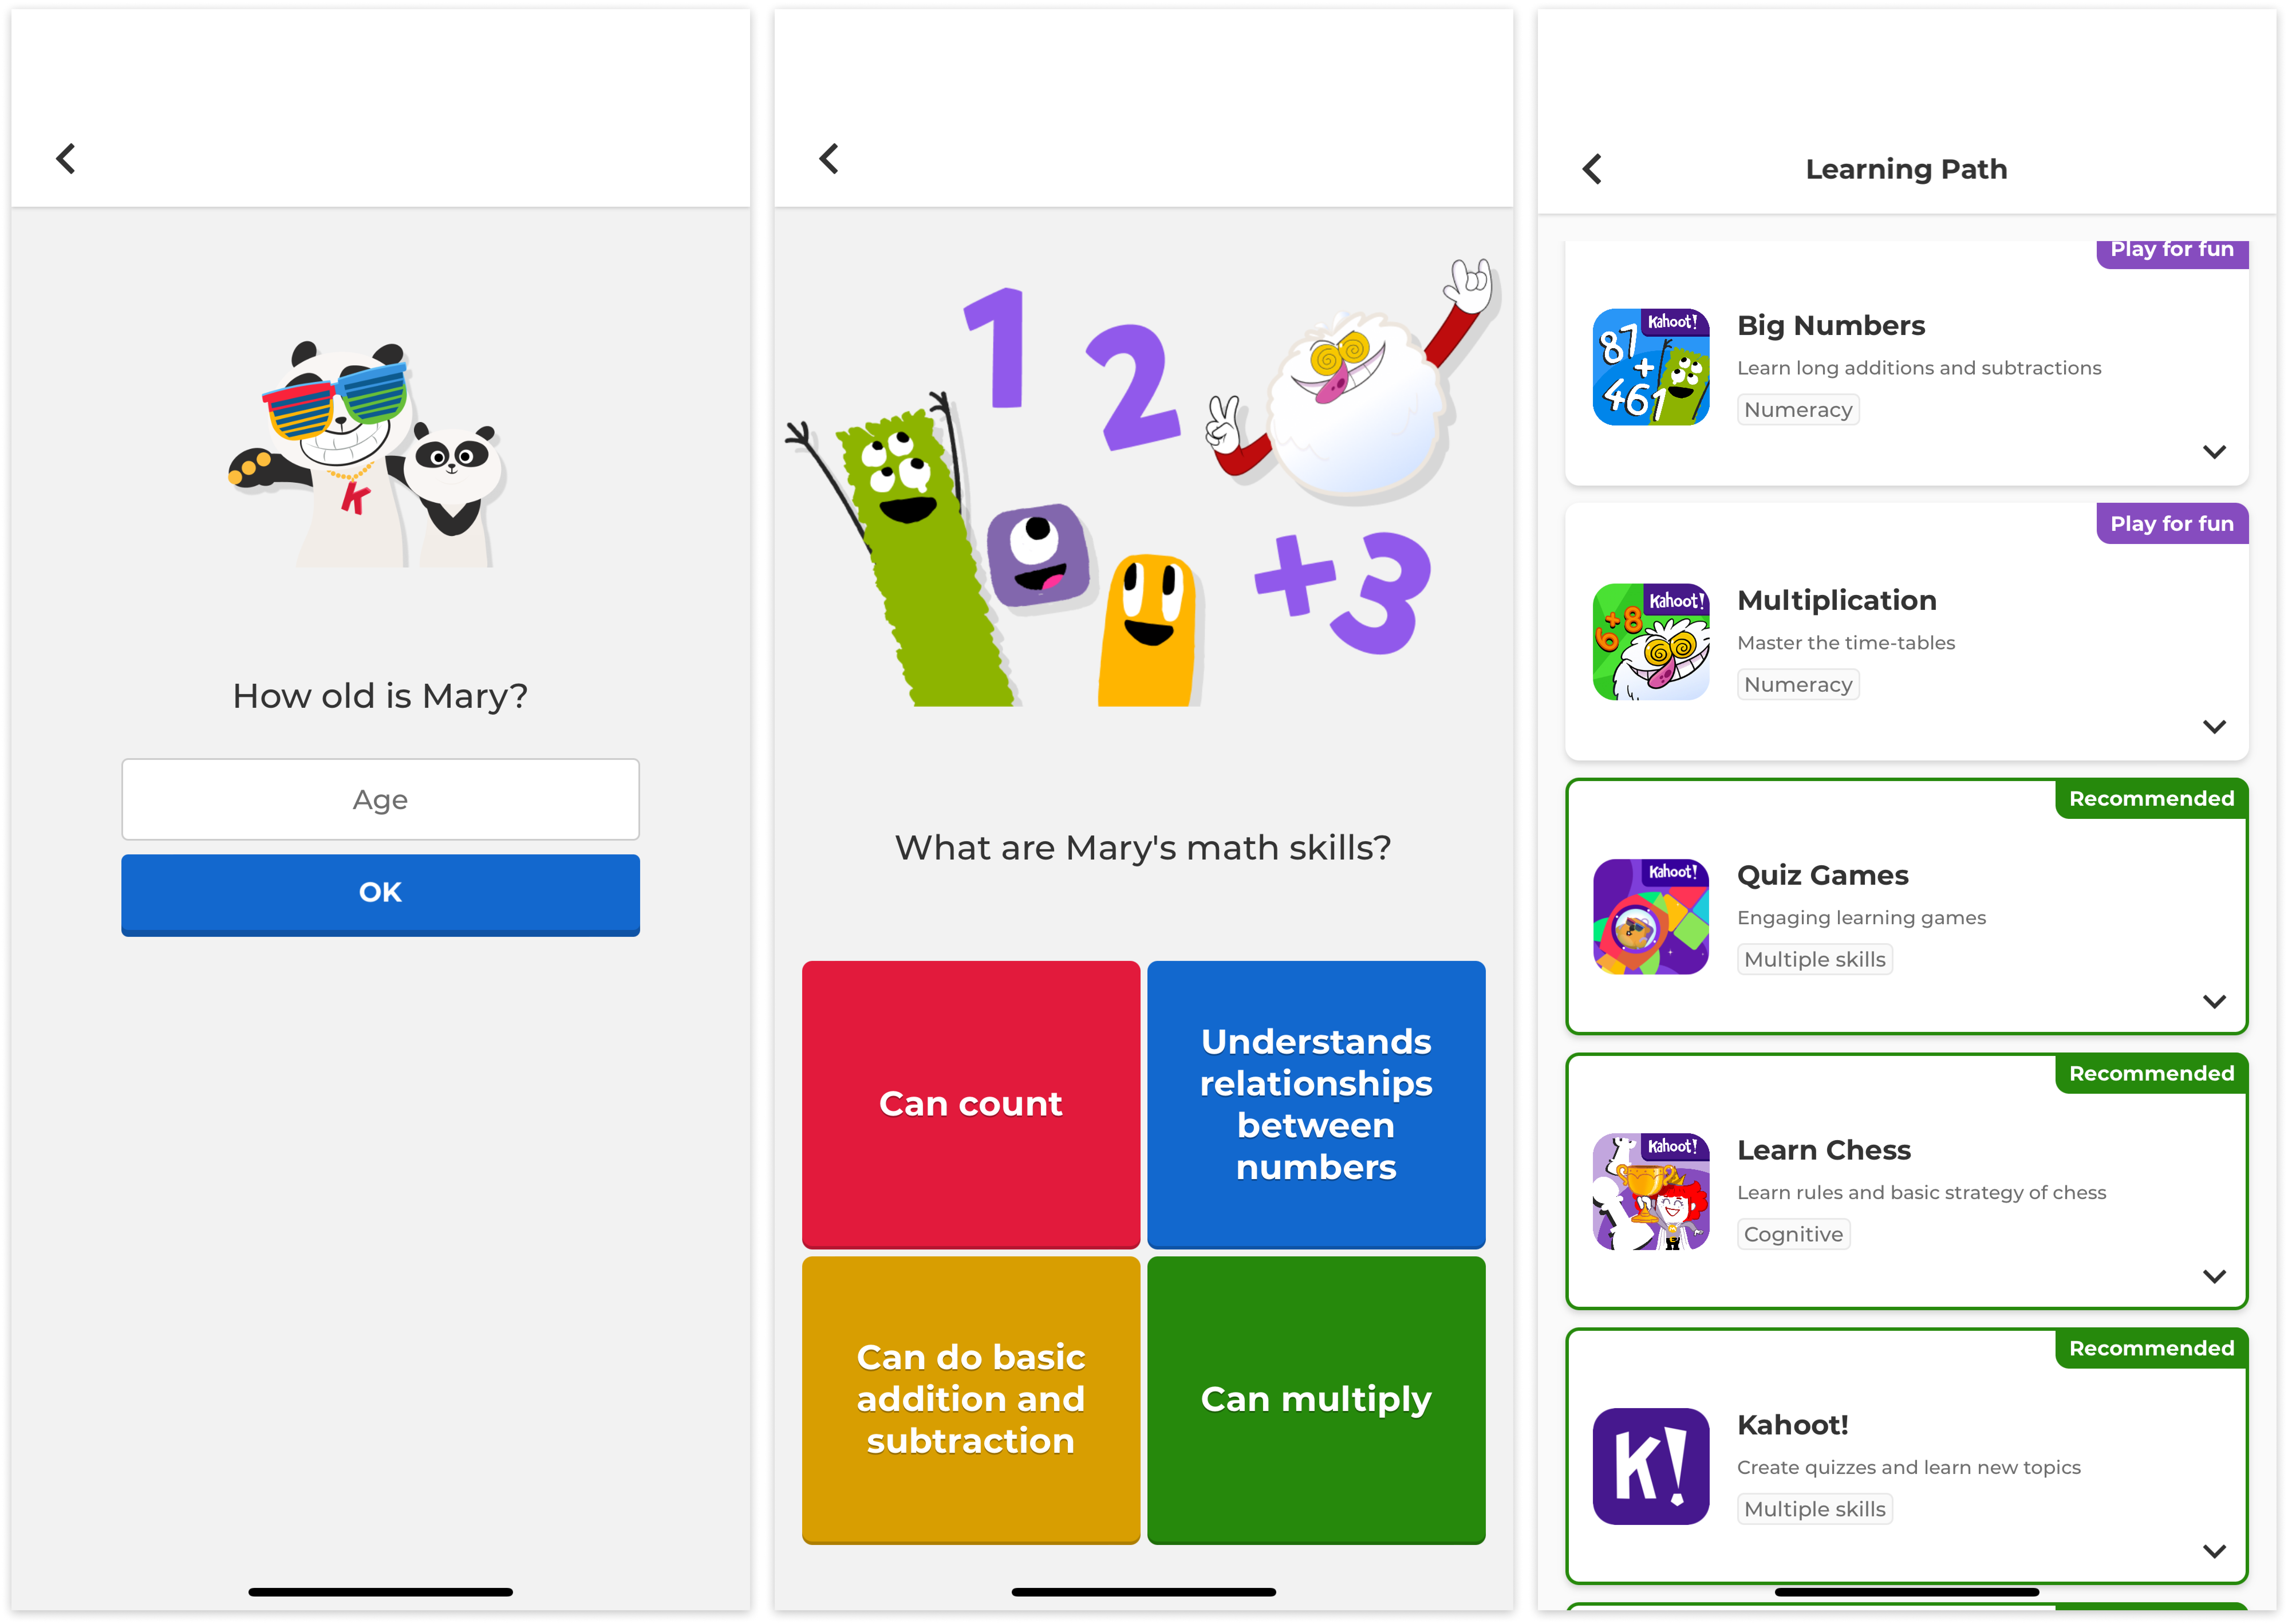Pick the green Can multiply option
This screenshot has width=2288, height=1624.
pyautogui.click(x=1316, y=1399)
